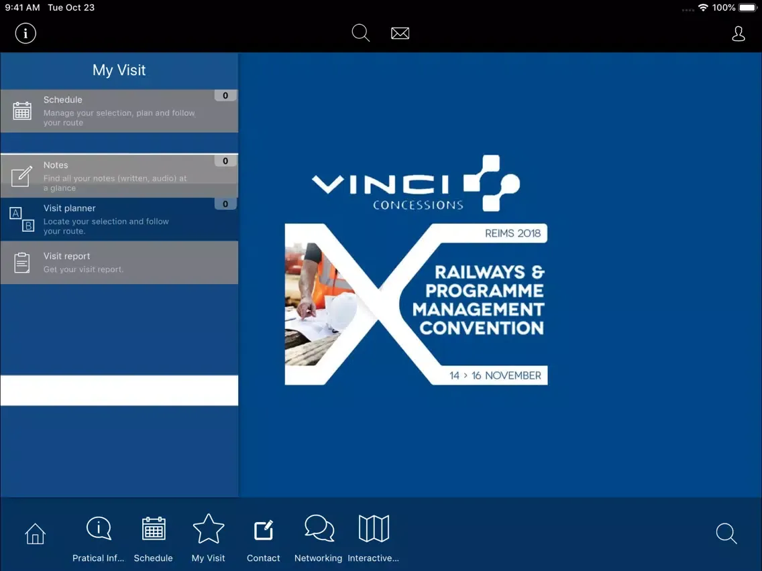Select the Contact tab label
The width and height of the screenshot is (762, 571).
coord(264,558)
